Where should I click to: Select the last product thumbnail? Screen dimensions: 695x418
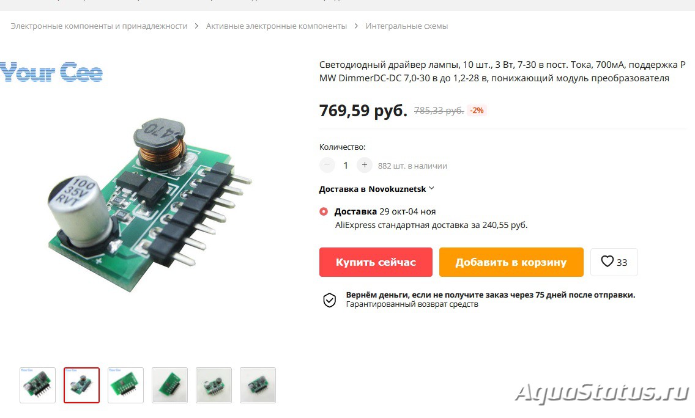tap(258, 385)
